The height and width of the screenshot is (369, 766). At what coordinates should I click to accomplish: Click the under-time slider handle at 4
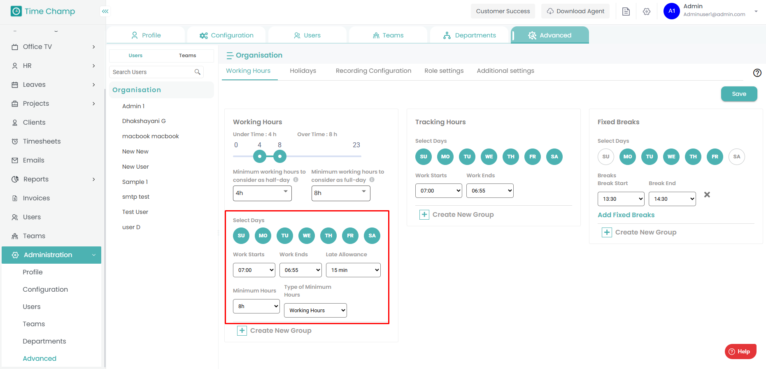point(260,156)
